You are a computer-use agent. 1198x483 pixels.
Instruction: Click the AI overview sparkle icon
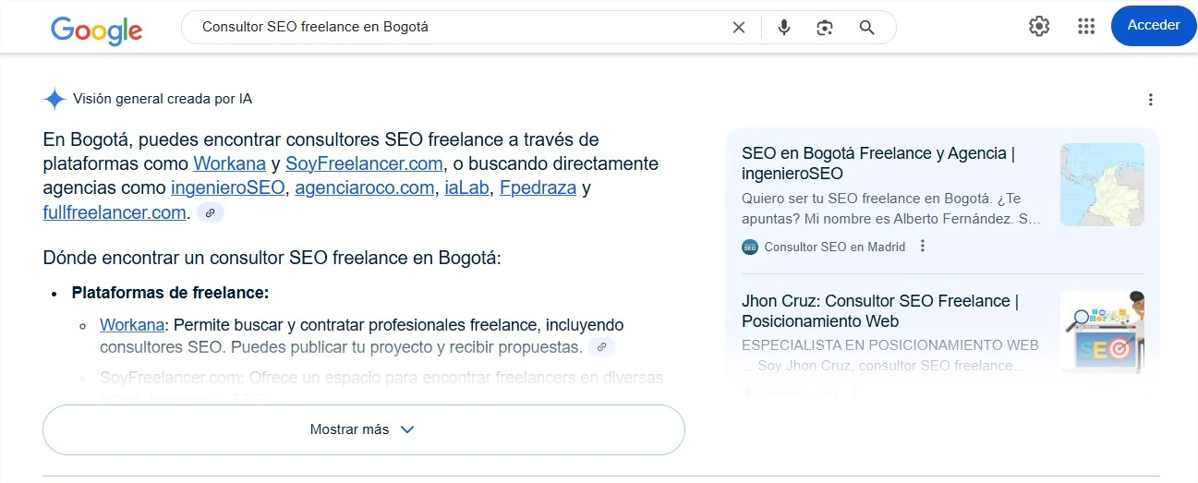pyautogui.click(x=54, y=99)
